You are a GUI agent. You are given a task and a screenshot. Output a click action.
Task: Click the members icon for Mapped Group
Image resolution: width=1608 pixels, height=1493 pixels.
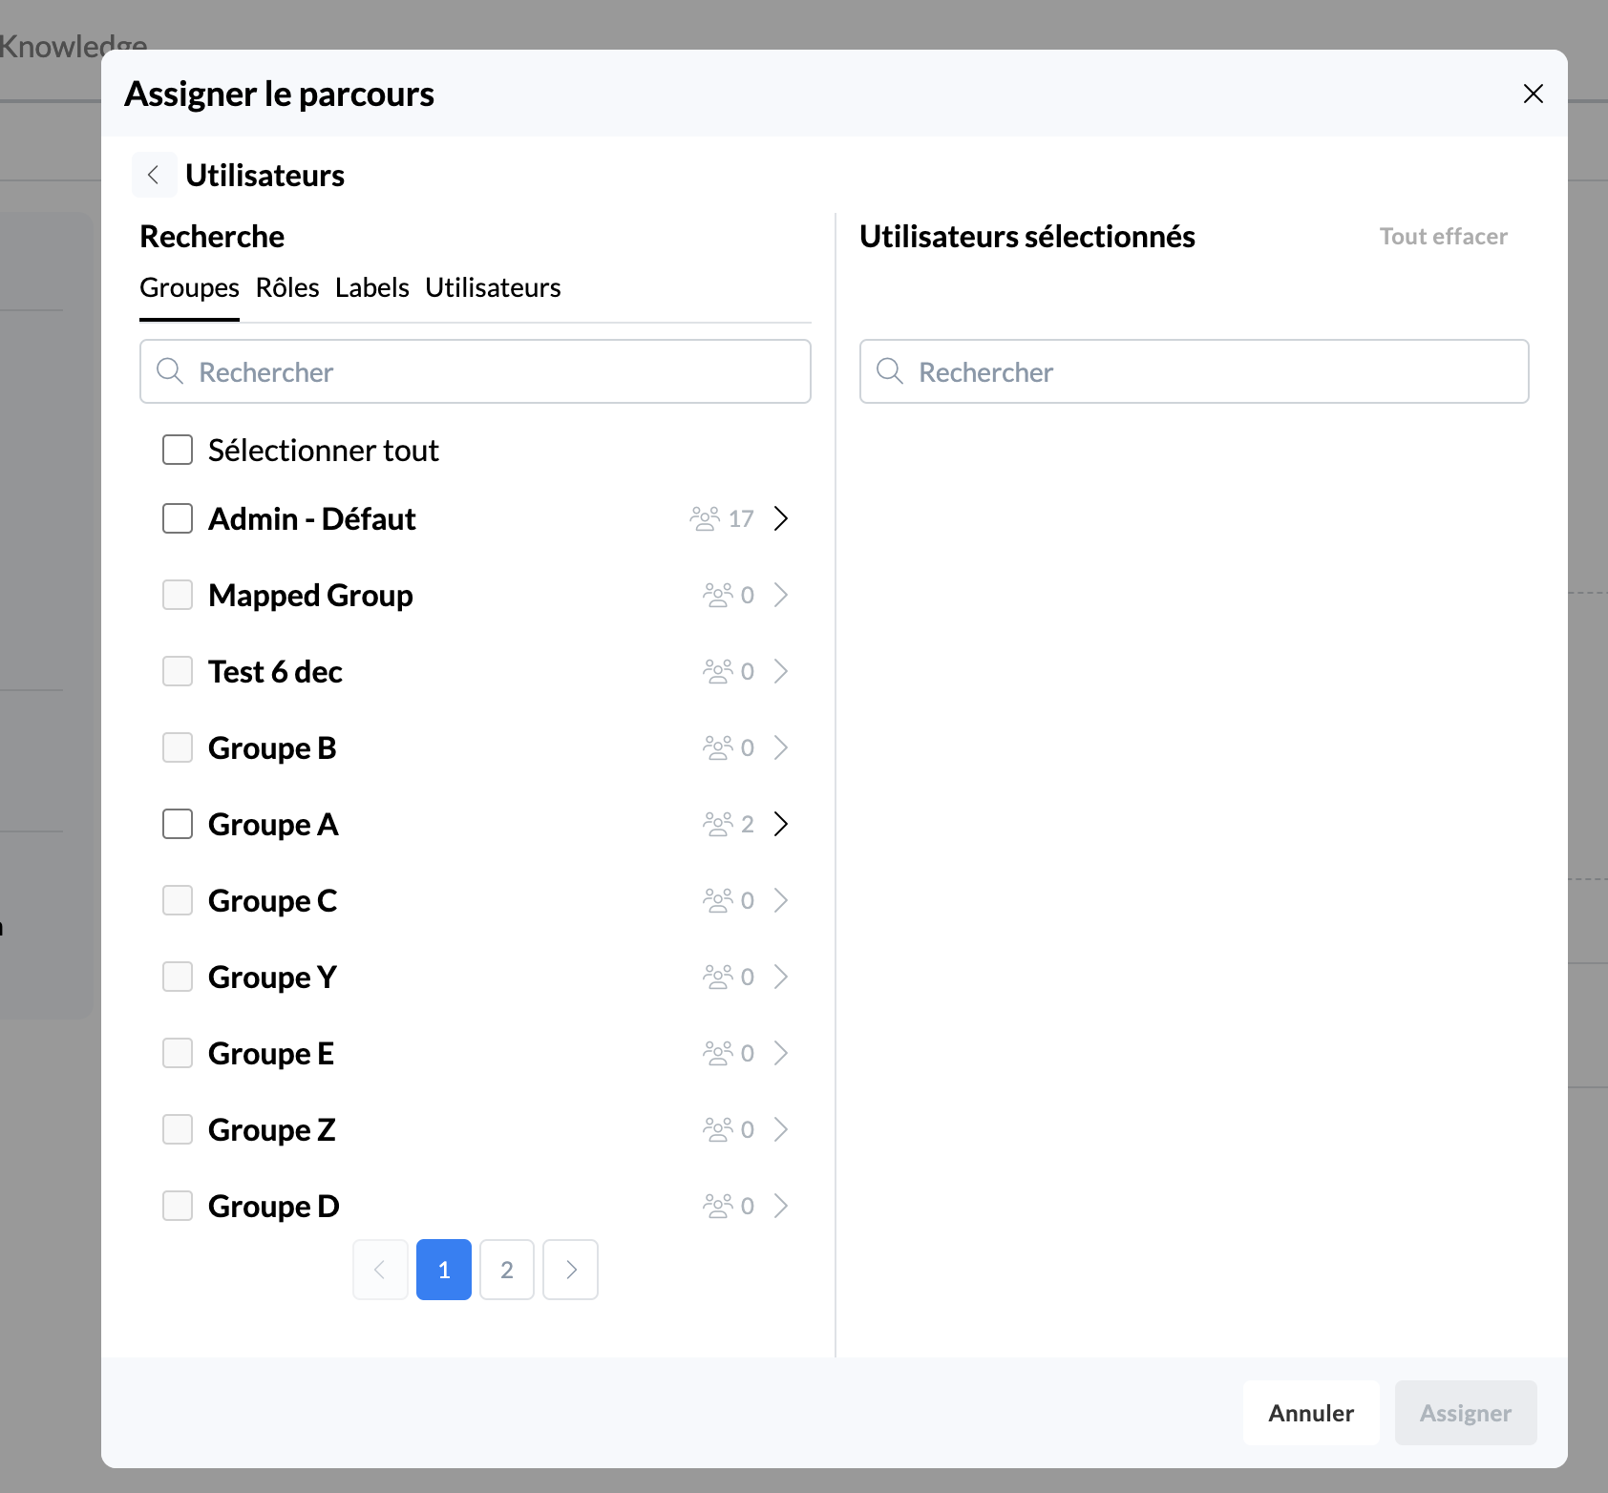point(717,595)
